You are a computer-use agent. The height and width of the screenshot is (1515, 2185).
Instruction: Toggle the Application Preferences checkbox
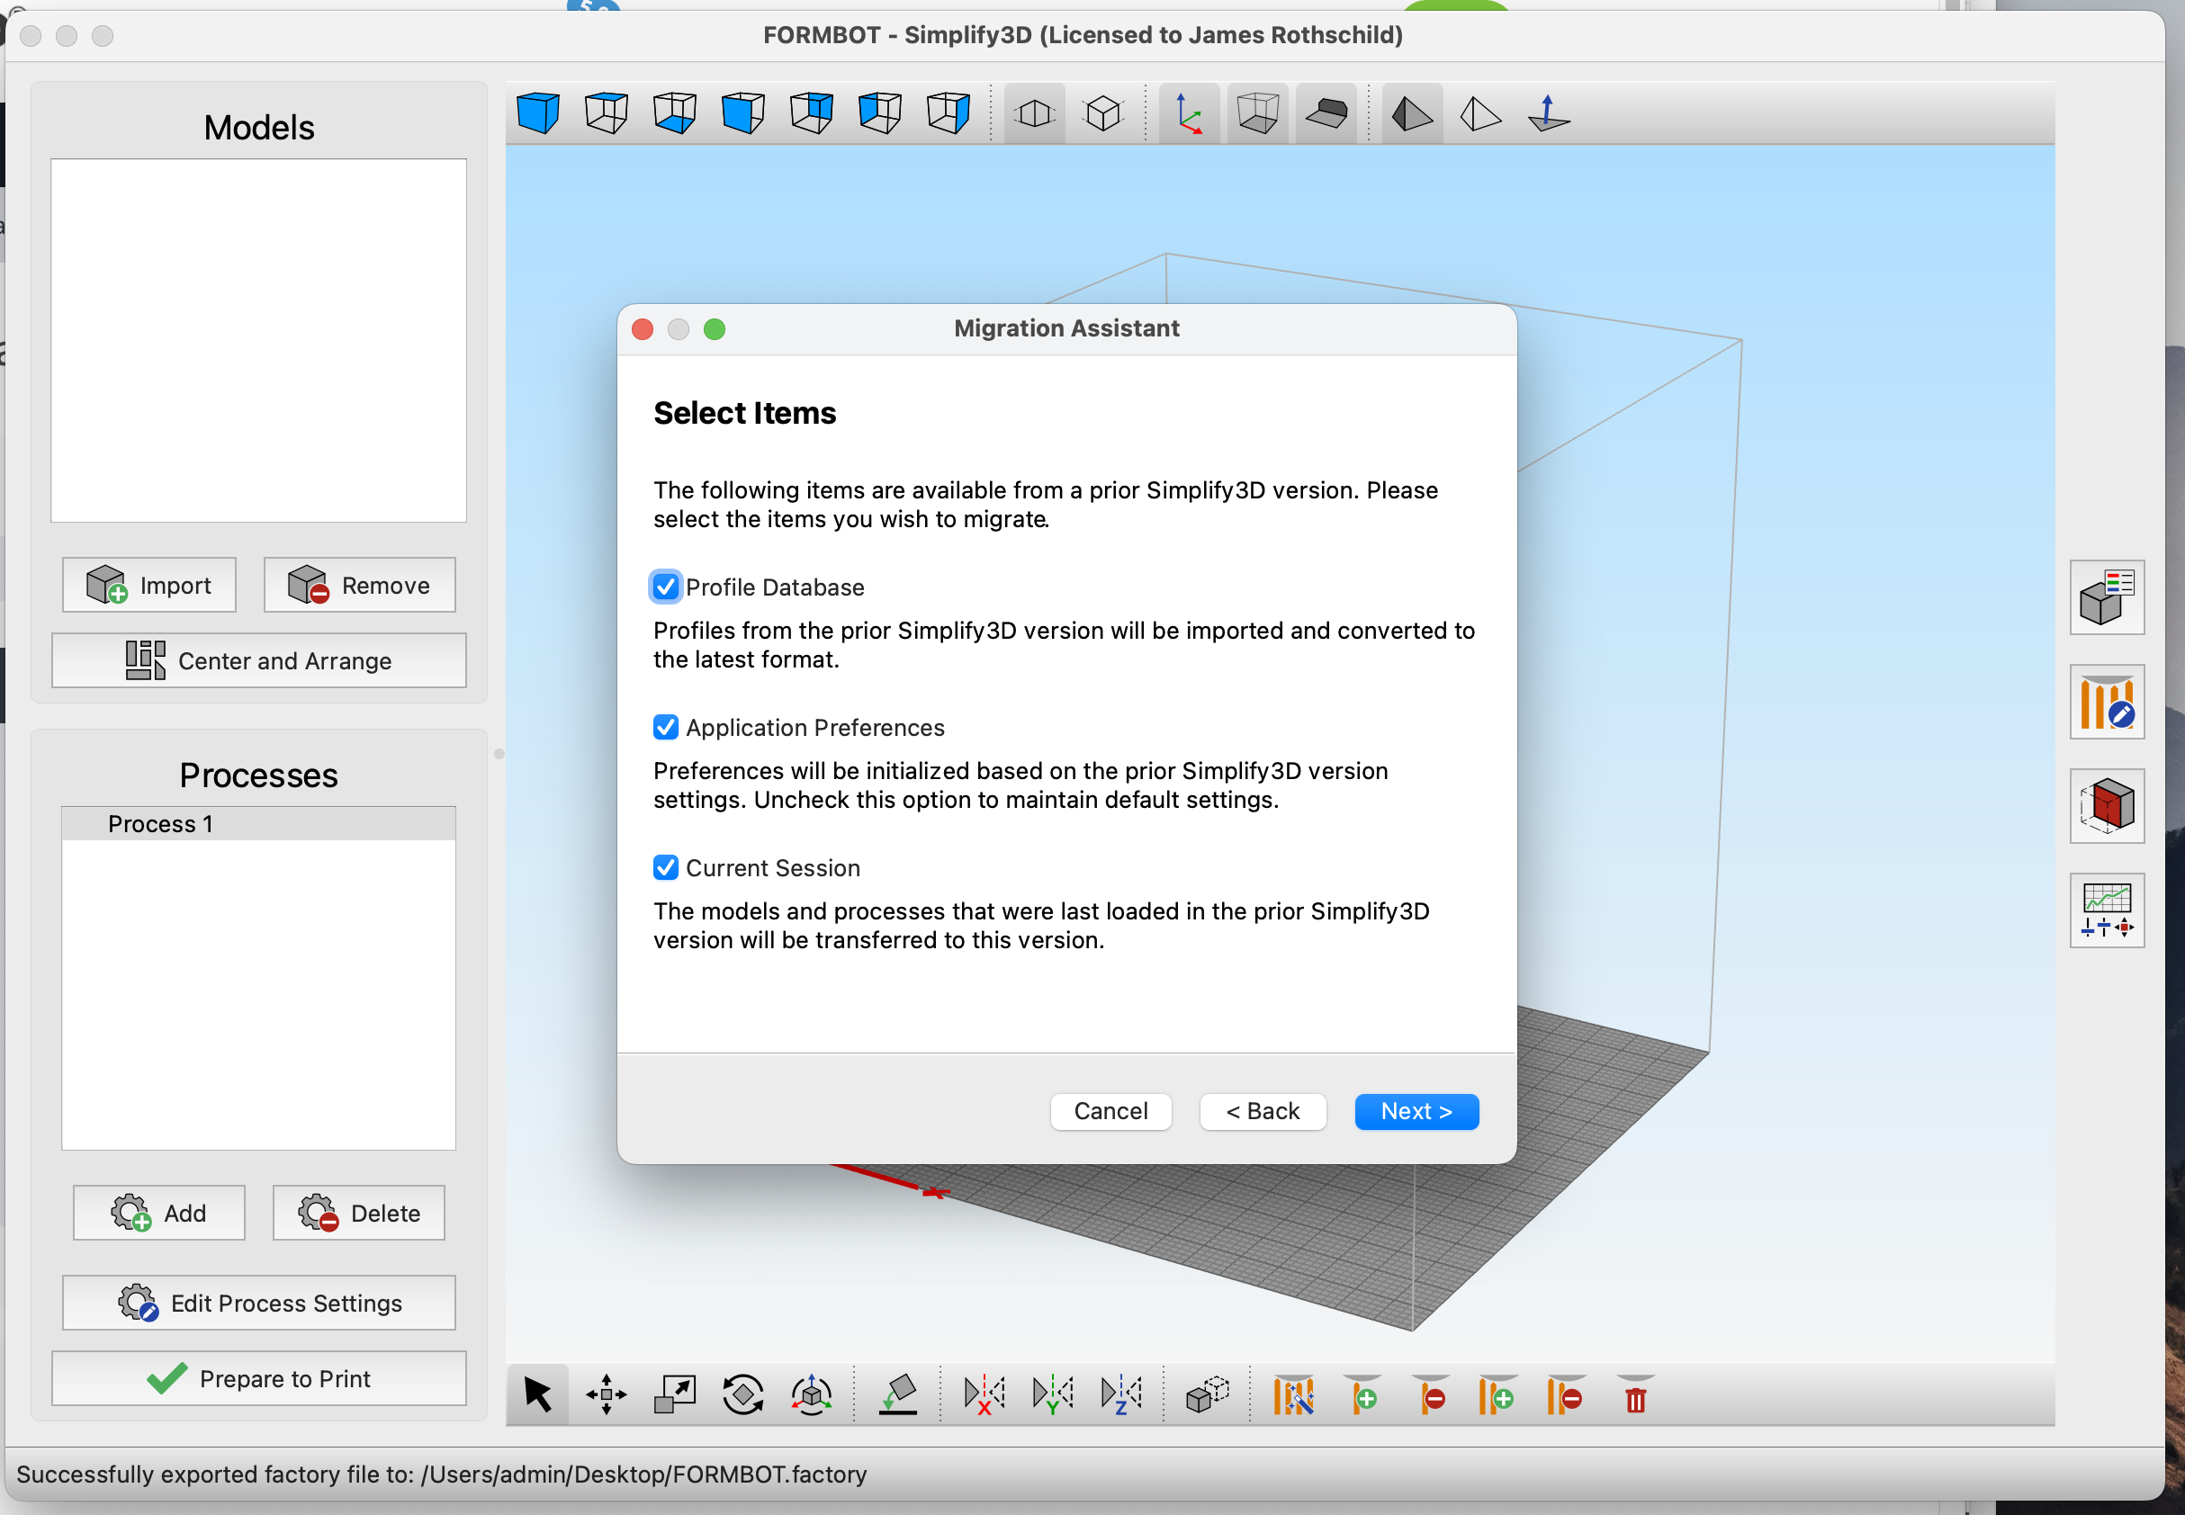coord(666,727)
